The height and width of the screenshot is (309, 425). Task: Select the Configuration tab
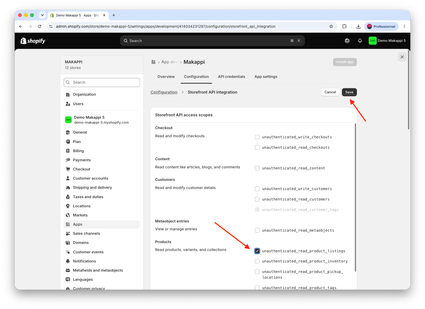[x=196, y=77]
